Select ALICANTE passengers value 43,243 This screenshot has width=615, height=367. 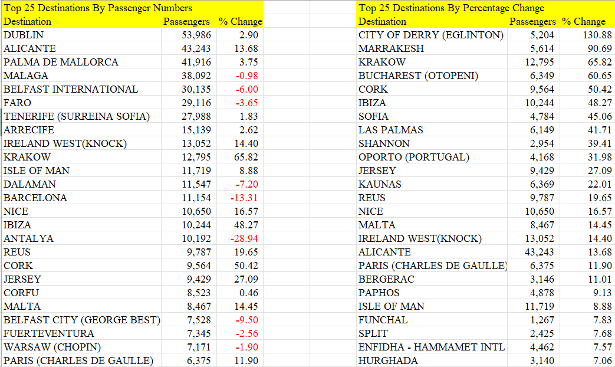click(189, 48)
